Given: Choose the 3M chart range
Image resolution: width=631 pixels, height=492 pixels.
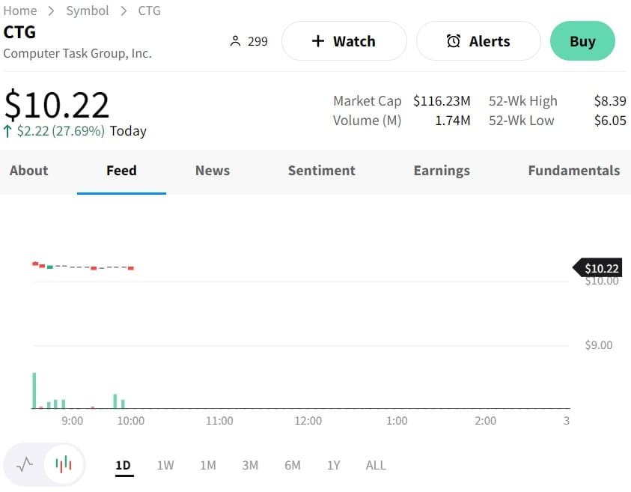Looking at the screenshot, I should [250, 465].
